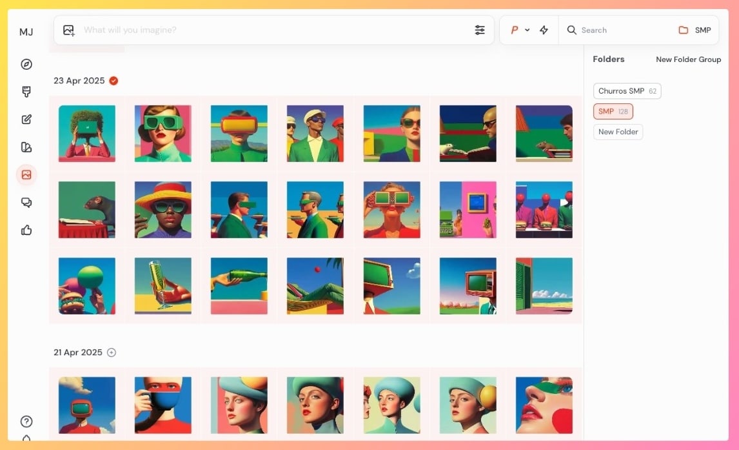The height and width of the screenshot is (450, 739).
Task: Open the chat bubbles icon in sidebar
Action: 26,203
